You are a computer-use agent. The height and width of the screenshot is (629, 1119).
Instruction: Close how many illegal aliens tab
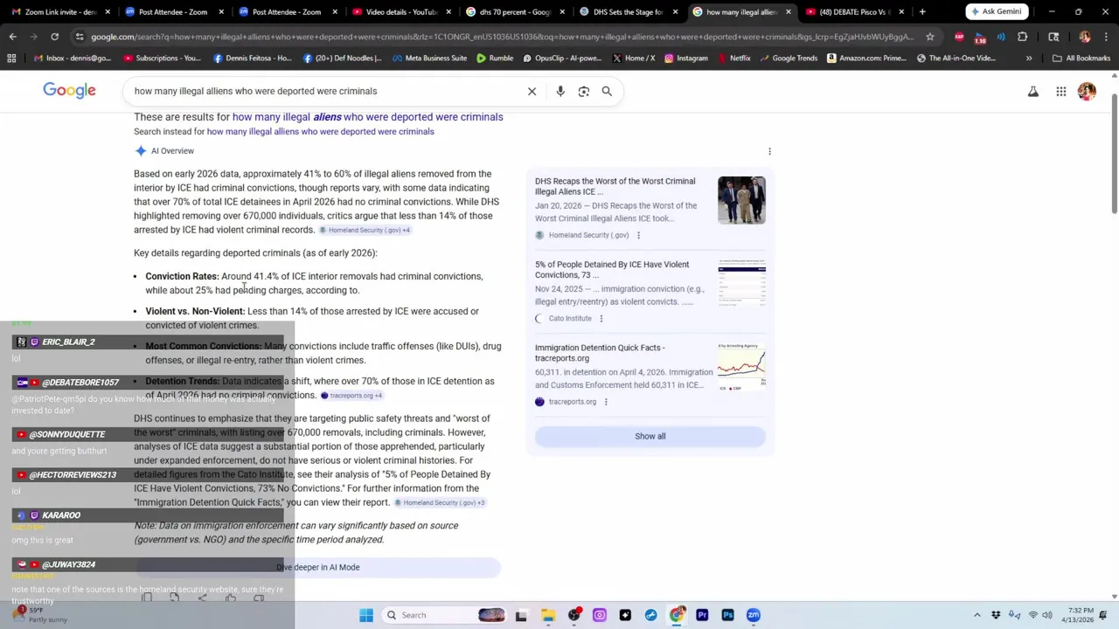(x=789, y=12)
